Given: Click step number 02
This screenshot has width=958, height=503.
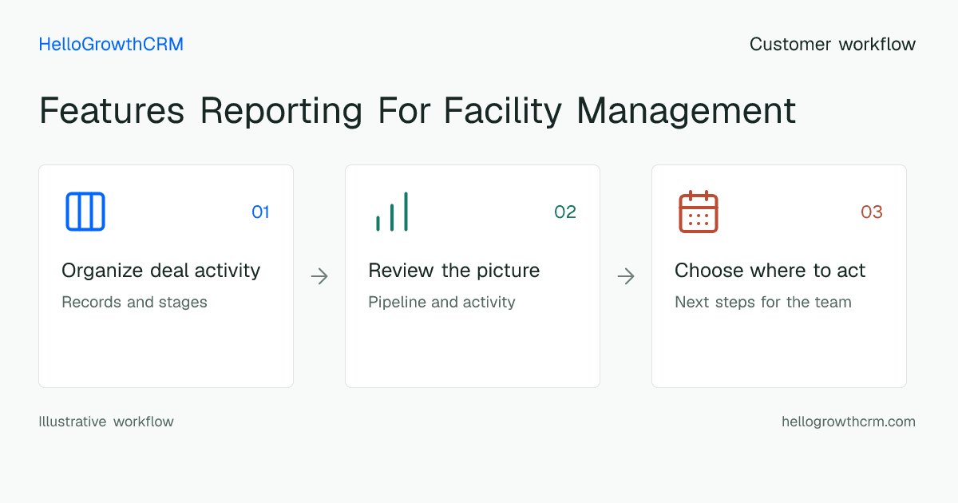Looking at the screenshot, I should (x=565, y=212).
